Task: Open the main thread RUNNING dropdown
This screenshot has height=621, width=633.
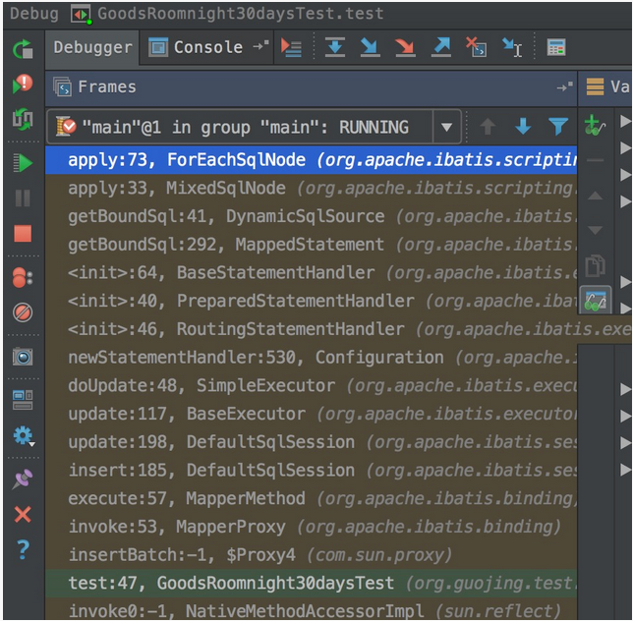Action: pyautogui.click(x=447, y=127)
